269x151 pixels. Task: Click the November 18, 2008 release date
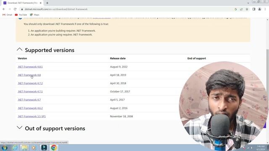click(121, 116)
